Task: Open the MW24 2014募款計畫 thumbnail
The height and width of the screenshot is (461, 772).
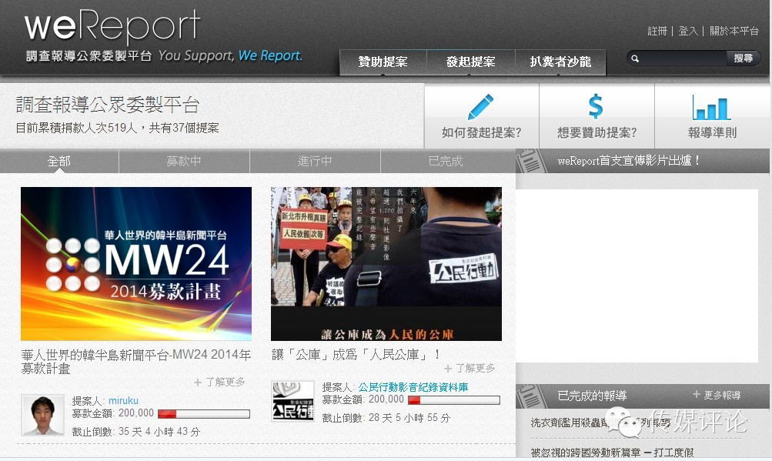Action: point(136,263)
